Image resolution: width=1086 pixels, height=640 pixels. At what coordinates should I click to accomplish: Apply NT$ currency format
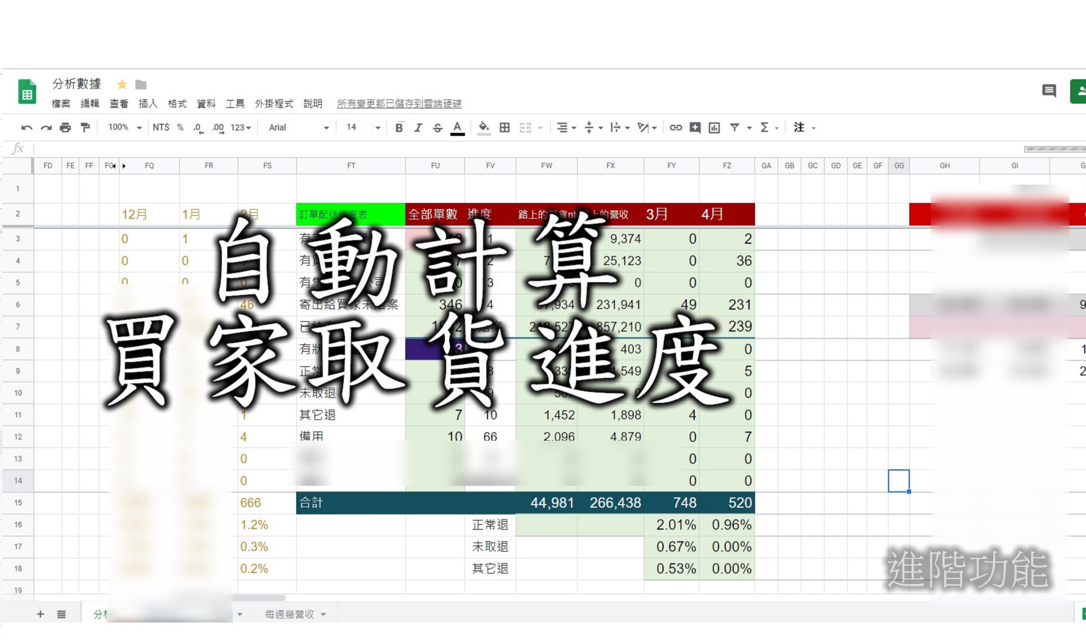(160, 127)
